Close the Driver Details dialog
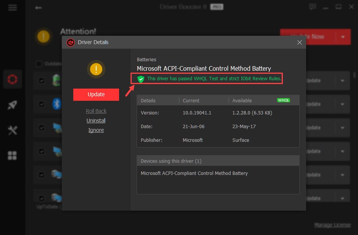This screenshot has width=358, height=235. tap(299, 42)
